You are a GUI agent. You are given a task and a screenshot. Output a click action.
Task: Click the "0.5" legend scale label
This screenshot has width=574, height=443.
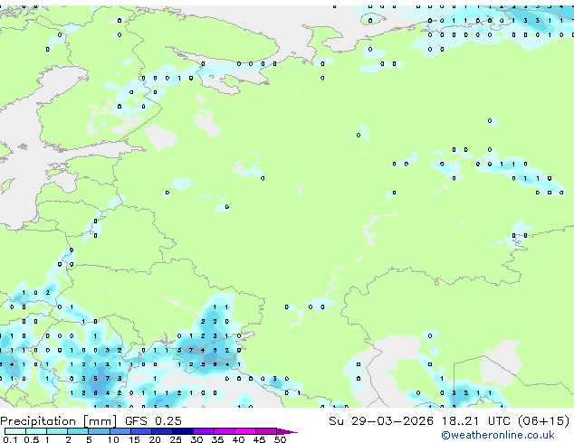click(32, 439)
